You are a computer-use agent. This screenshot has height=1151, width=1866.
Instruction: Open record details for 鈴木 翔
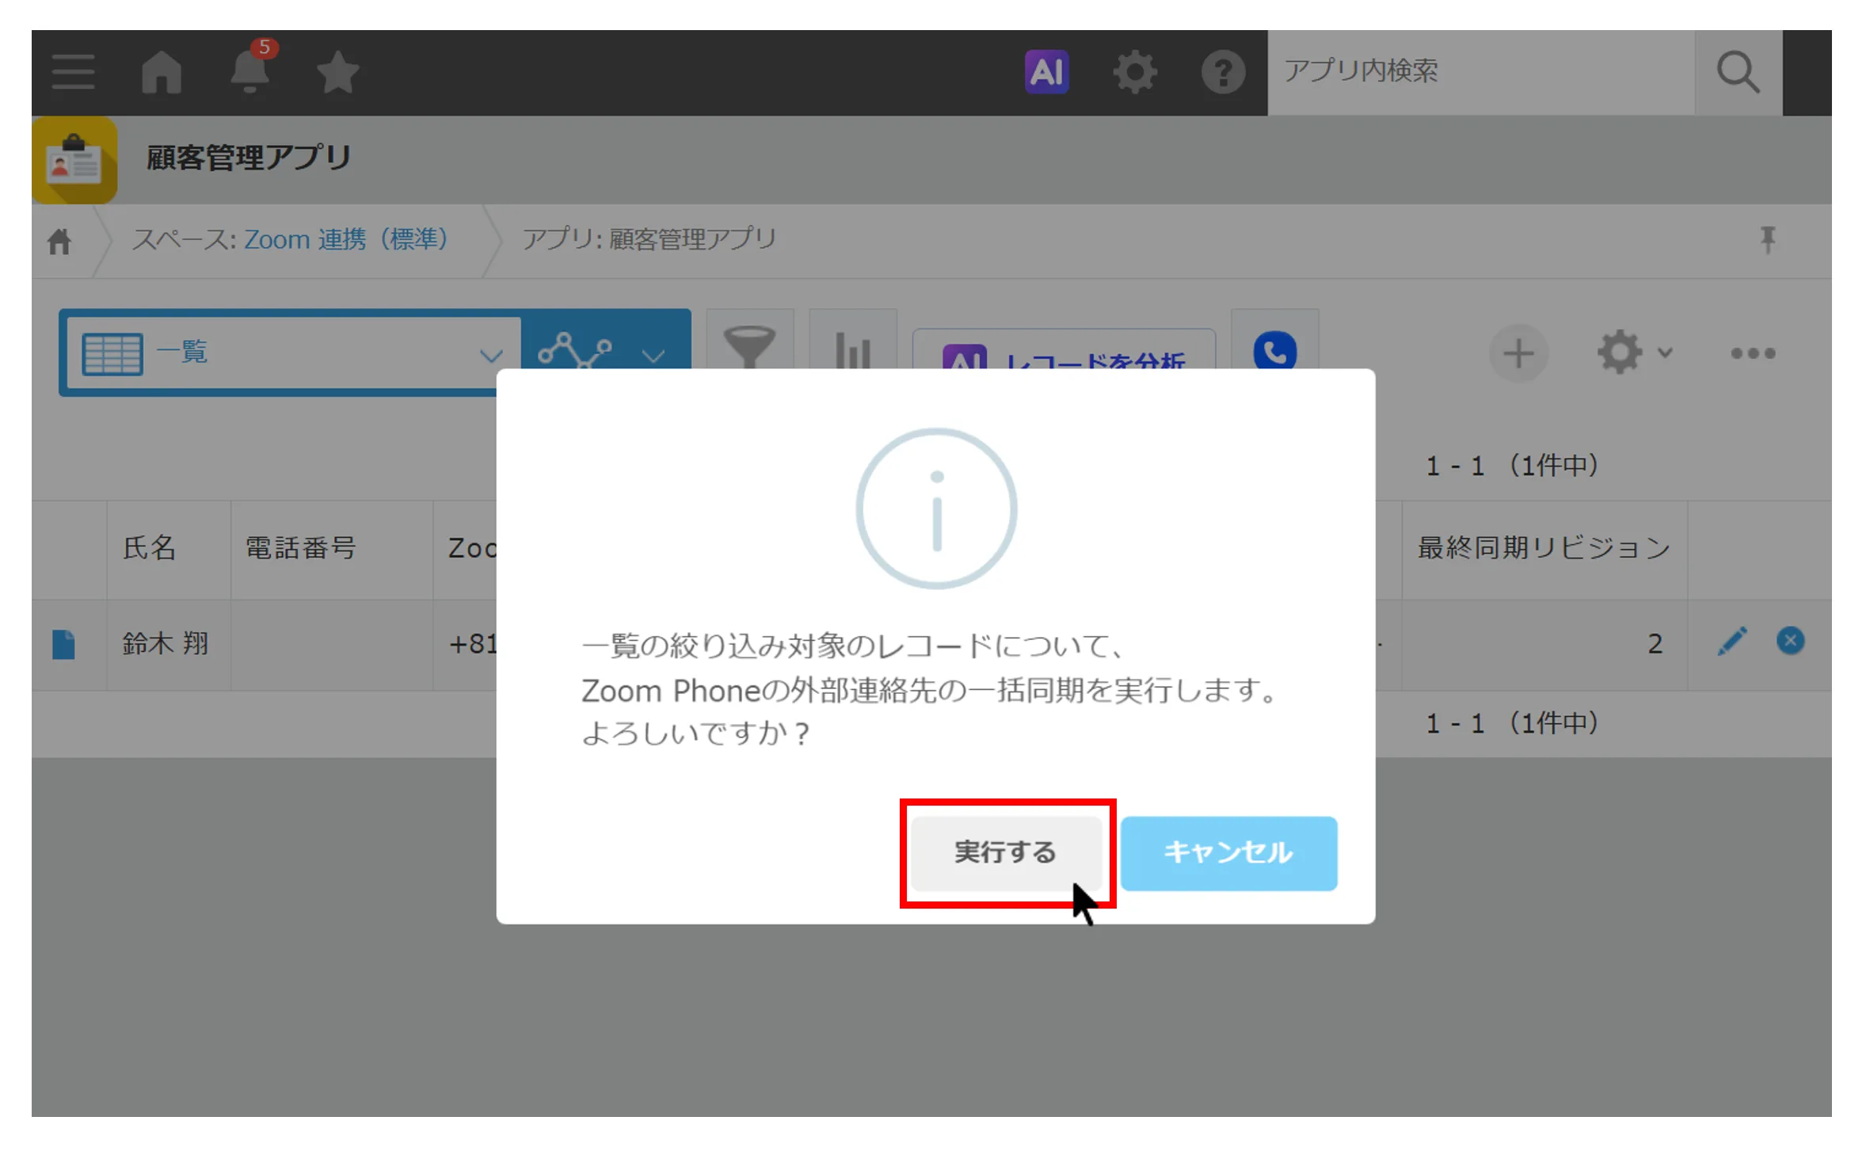coord(63,644)
